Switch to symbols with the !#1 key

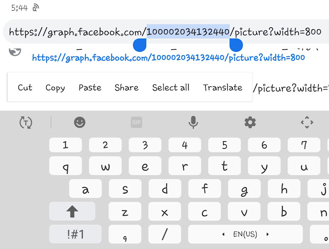(x=76, y=234)
